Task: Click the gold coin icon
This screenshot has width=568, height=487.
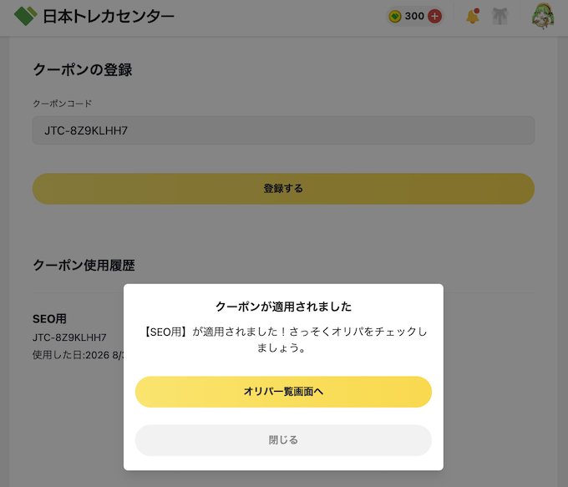Action: click(395, 17)
